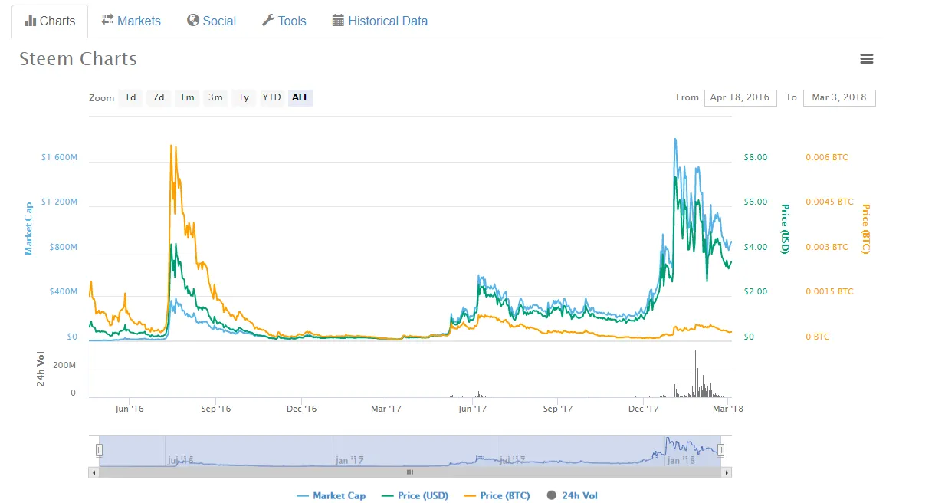Image resolution: width=945 pixels, height=503 pixels.
Task: Click the arrows icon on Markets tab
Action: (107, 20)
